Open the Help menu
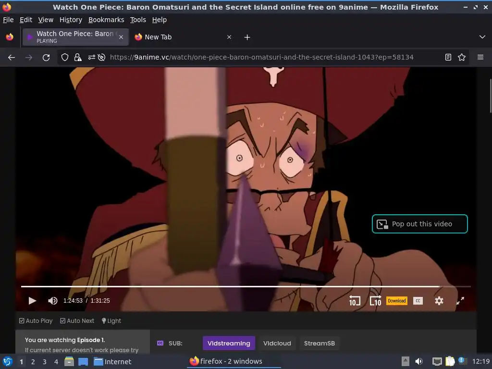Screen dimensions: 492x369 (x=160, y=20)
